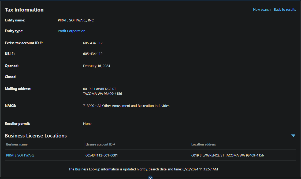The width and height of the screenshot is (301, 179).
Task: Select NAICS 713990 Amusement and Recreation text
Action: click(x=126, y=106)
